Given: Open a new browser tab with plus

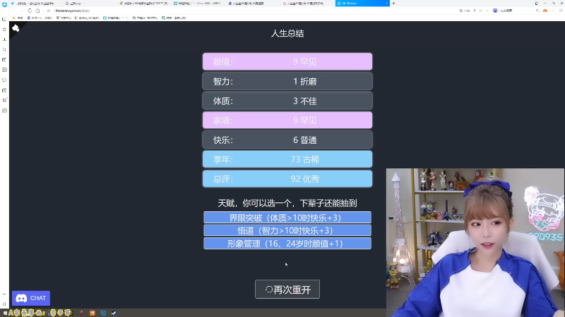Looking at the screenshot, I should 393,4.
